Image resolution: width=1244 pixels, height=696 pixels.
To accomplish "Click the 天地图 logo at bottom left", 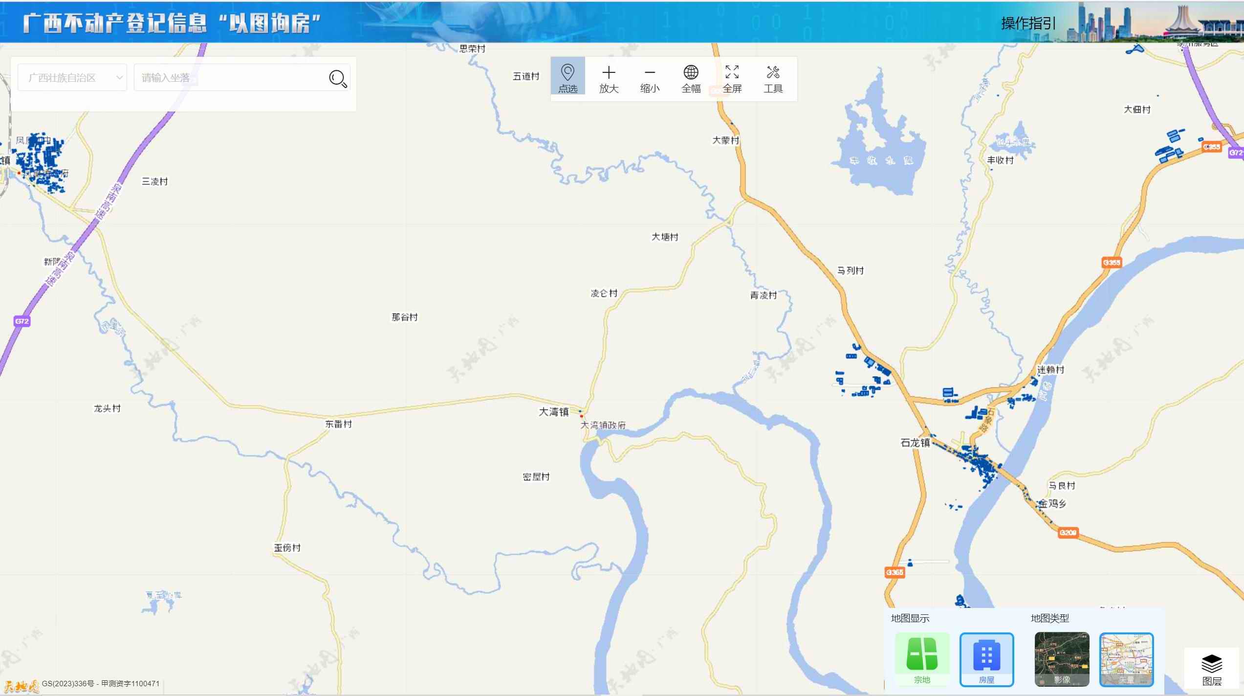I will click(x=21, y=686).
